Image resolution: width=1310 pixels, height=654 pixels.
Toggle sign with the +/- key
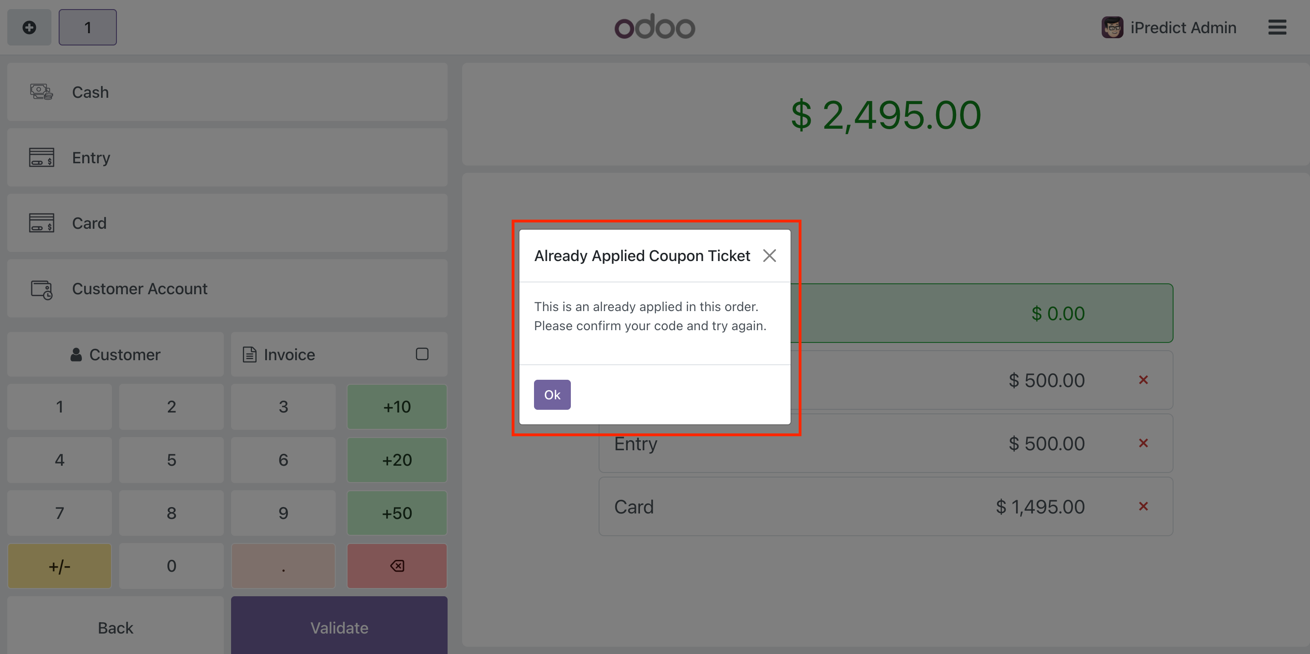(x=60, y=566)
